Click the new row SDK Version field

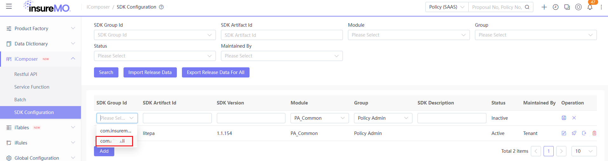click(x=251, y=118)
